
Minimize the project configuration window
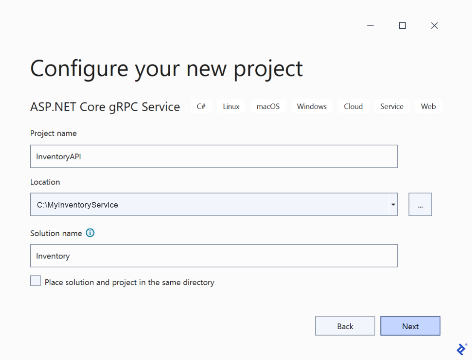(x=370, y=25)
